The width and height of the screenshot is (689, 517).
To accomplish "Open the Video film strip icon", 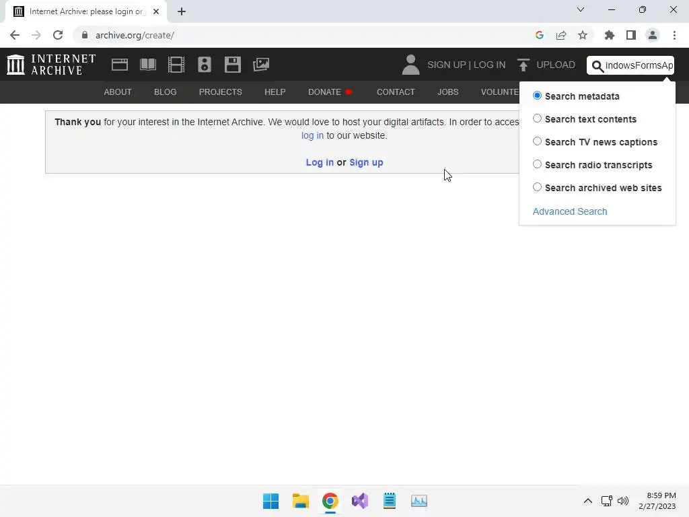I will click(176, 65).
